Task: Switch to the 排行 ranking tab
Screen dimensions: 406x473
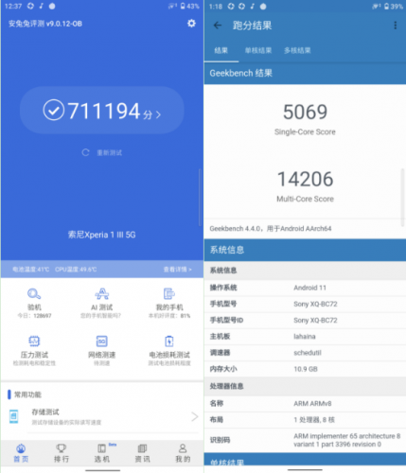Action: pyautogui.click(x=62, y=453)
